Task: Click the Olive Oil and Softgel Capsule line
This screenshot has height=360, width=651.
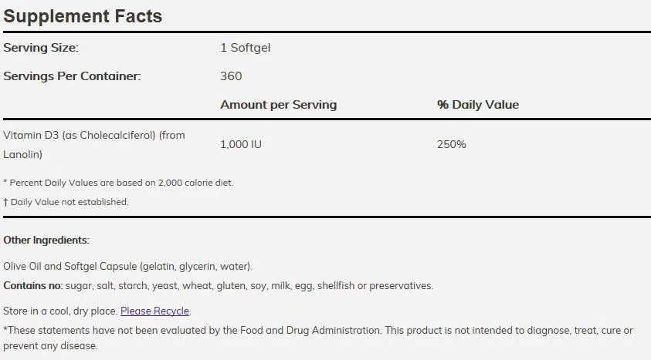Action: point(127,267)
